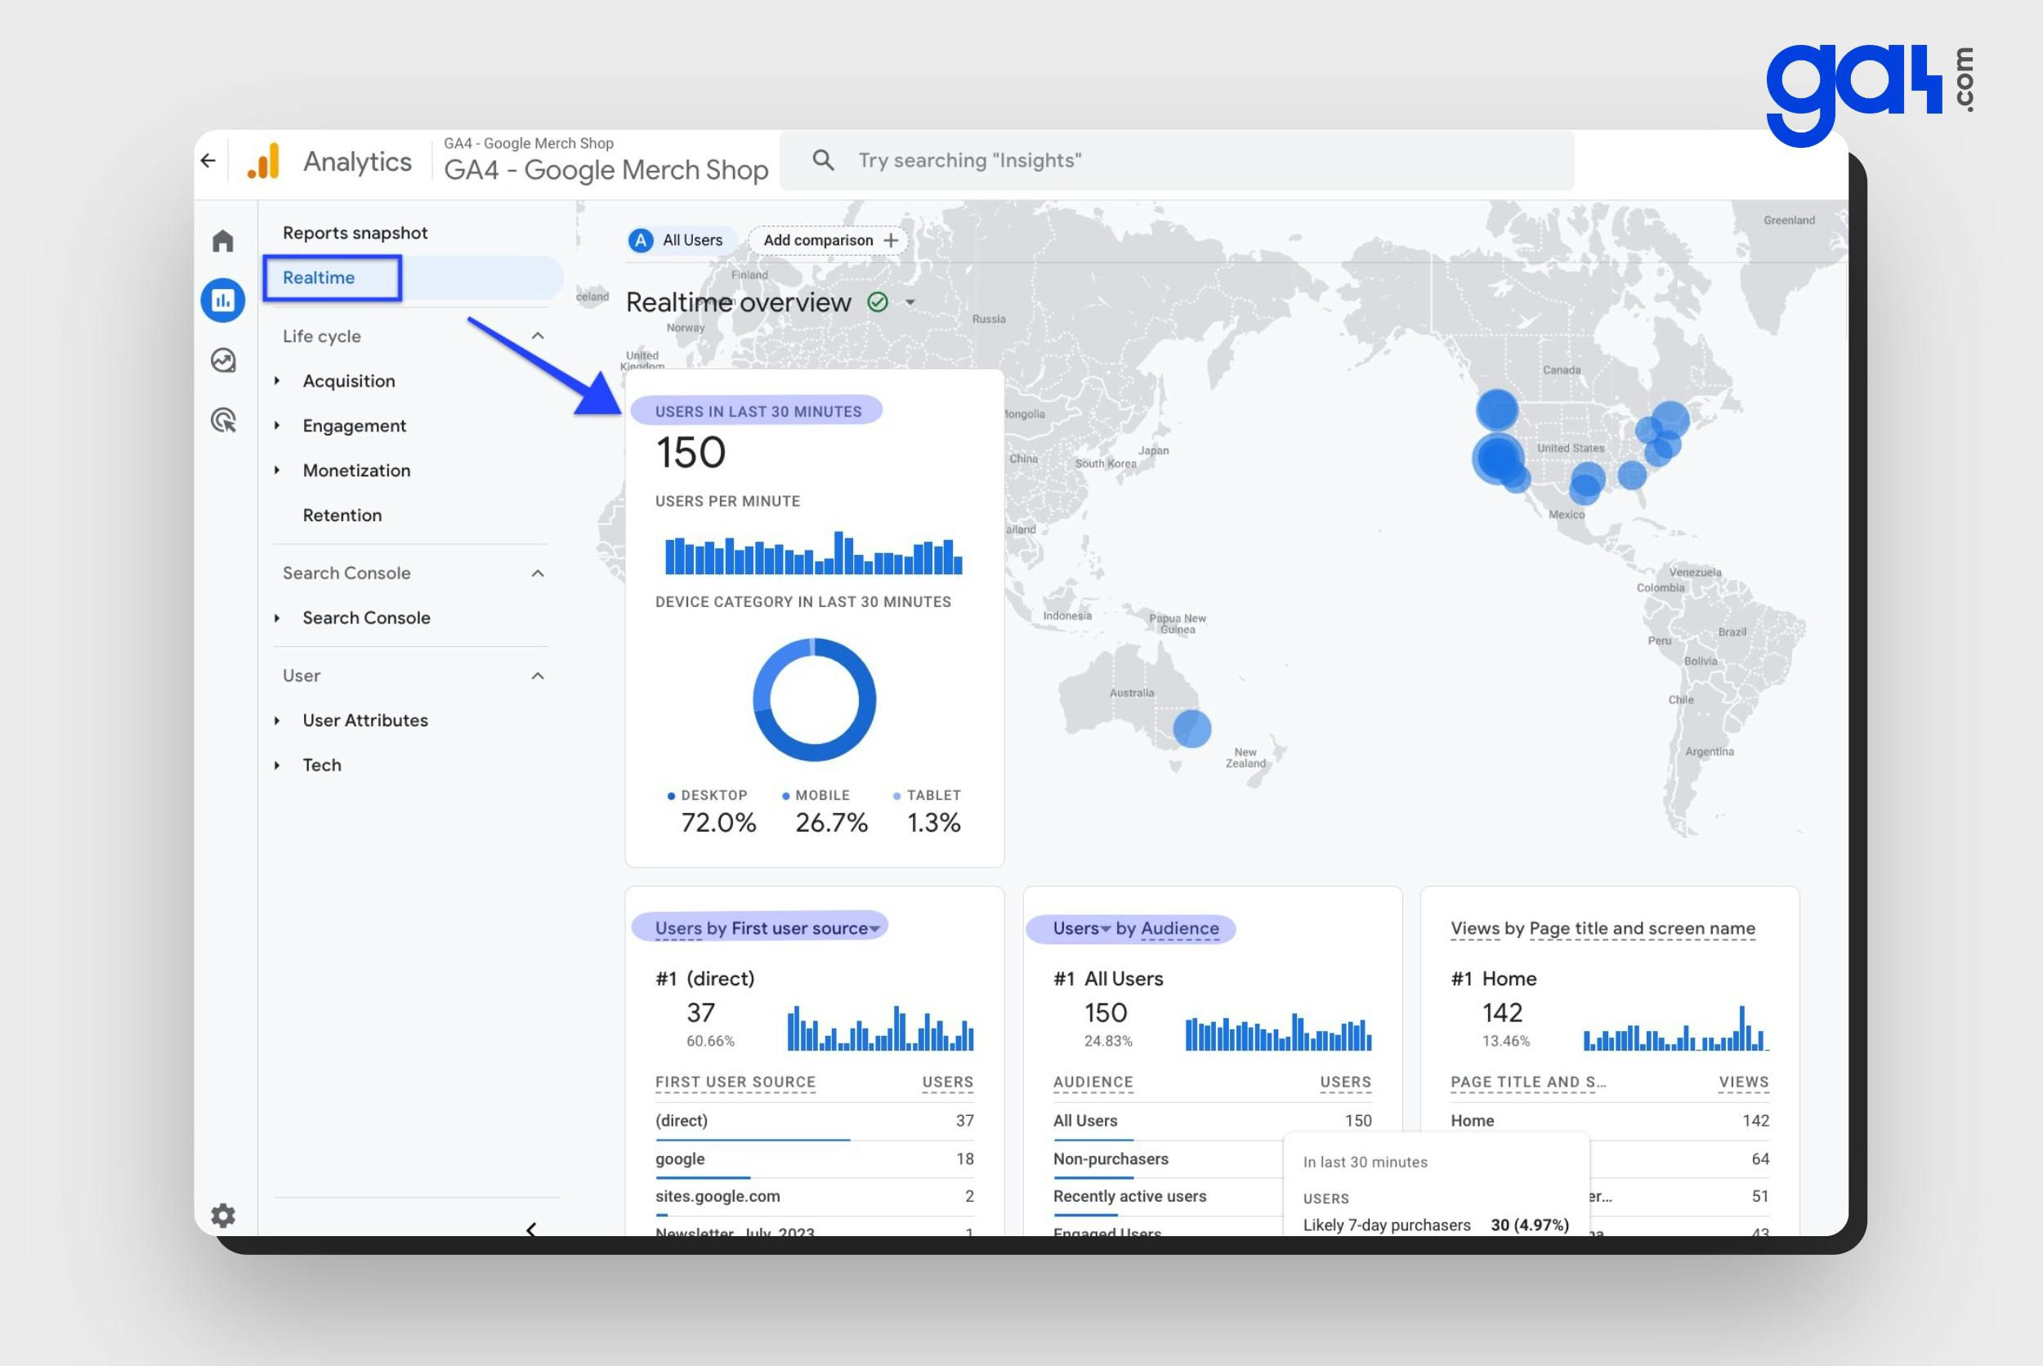Expand the Acquisition menu arrow

tap(277, 381)
